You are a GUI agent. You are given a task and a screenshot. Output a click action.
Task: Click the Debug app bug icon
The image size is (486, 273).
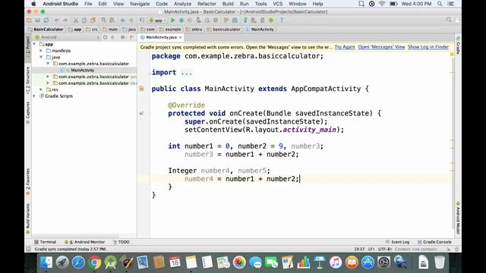[x=181, y=20]
